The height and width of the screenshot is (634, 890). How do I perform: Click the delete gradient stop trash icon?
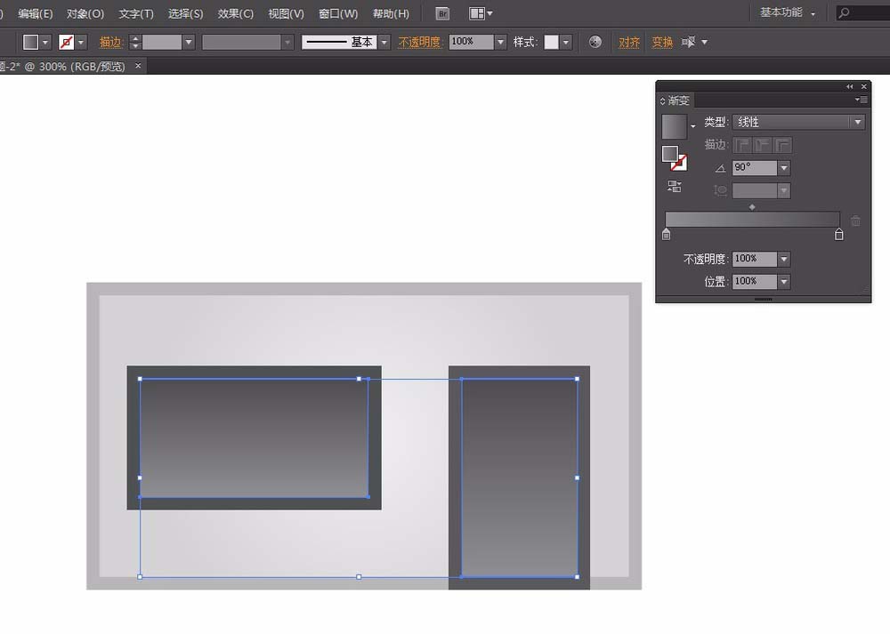(x=855, y=221)
